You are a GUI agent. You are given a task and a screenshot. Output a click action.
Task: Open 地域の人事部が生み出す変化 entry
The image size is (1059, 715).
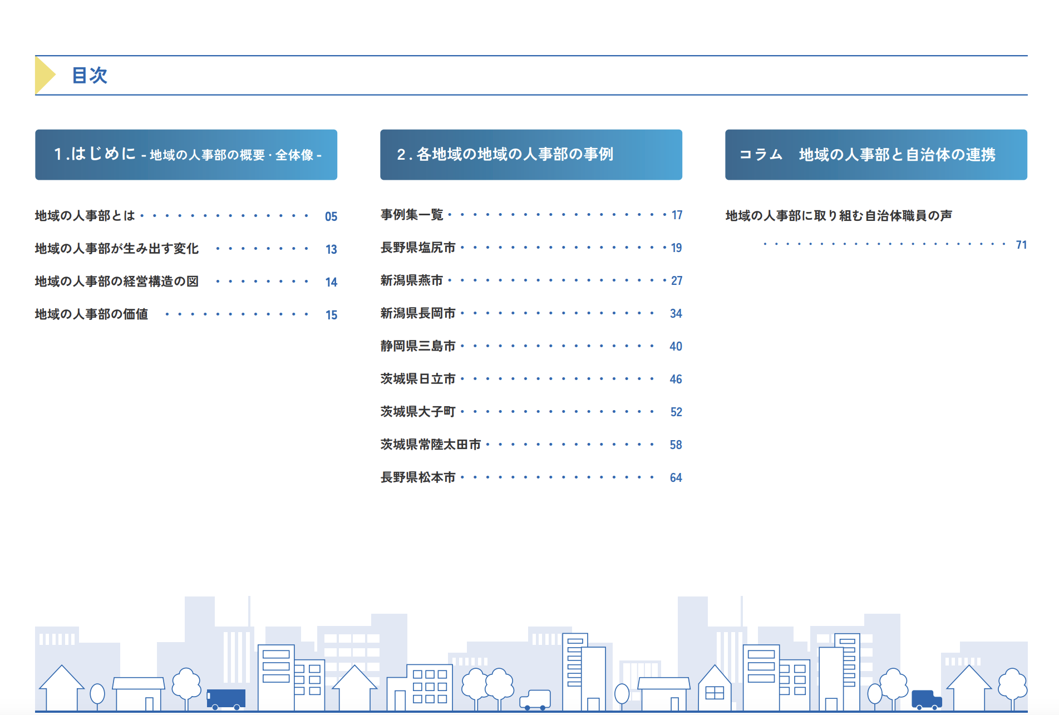point(117,249)
